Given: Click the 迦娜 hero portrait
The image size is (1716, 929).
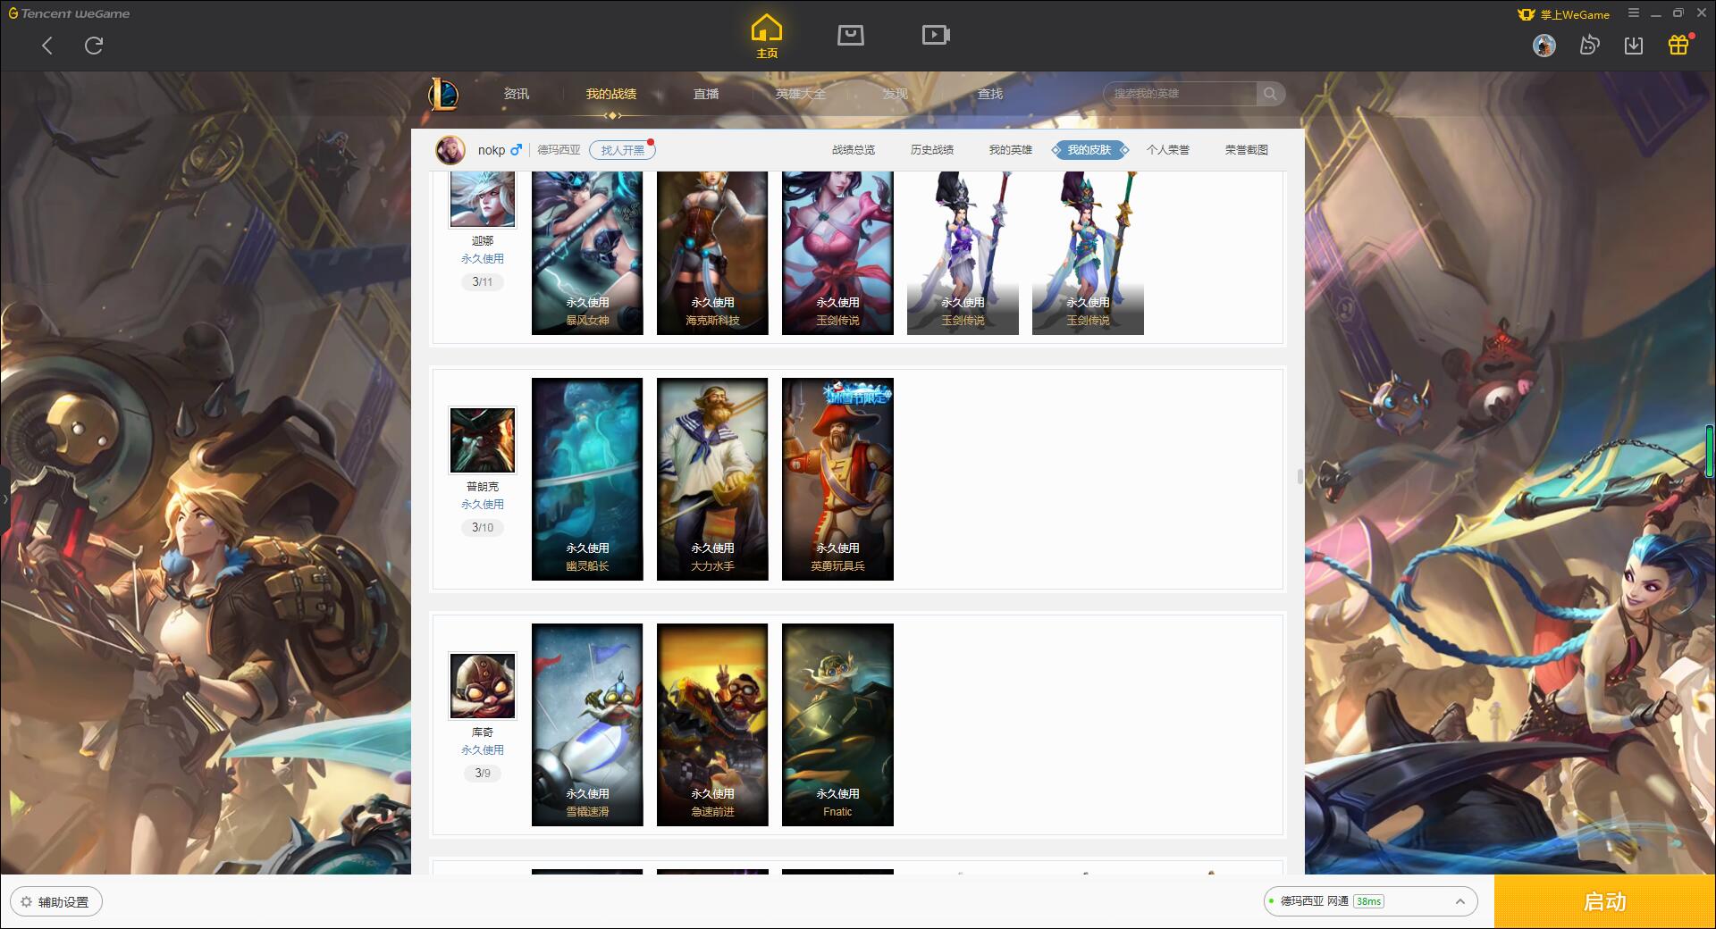Looking at the screenshot, I should coord(483,199).
